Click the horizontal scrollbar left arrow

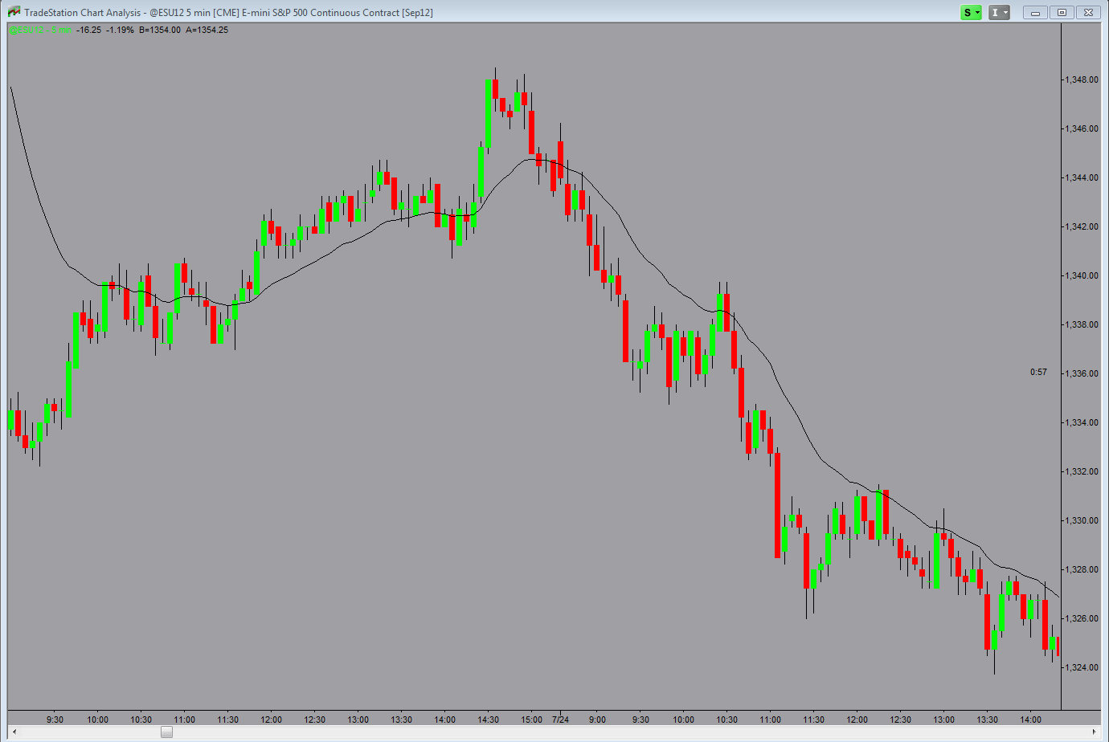pos(14,732)
